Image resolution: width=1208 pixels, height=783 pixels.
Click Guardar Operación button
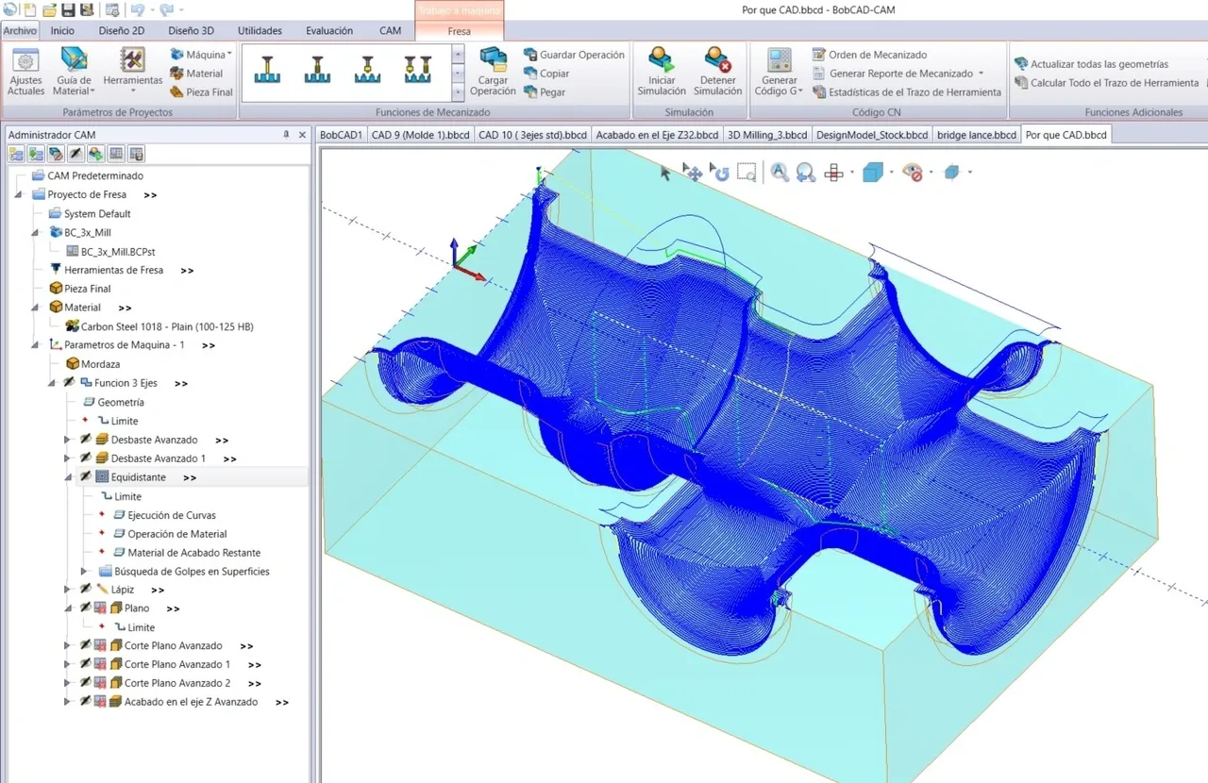(574, 55)
